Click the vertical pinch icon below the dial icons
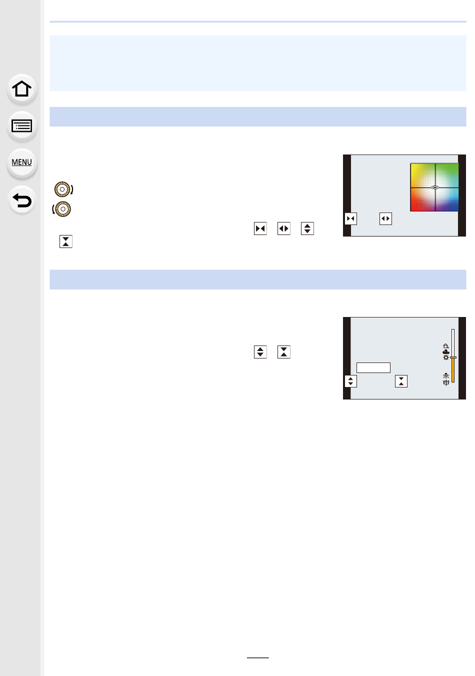 pos(66,241)
